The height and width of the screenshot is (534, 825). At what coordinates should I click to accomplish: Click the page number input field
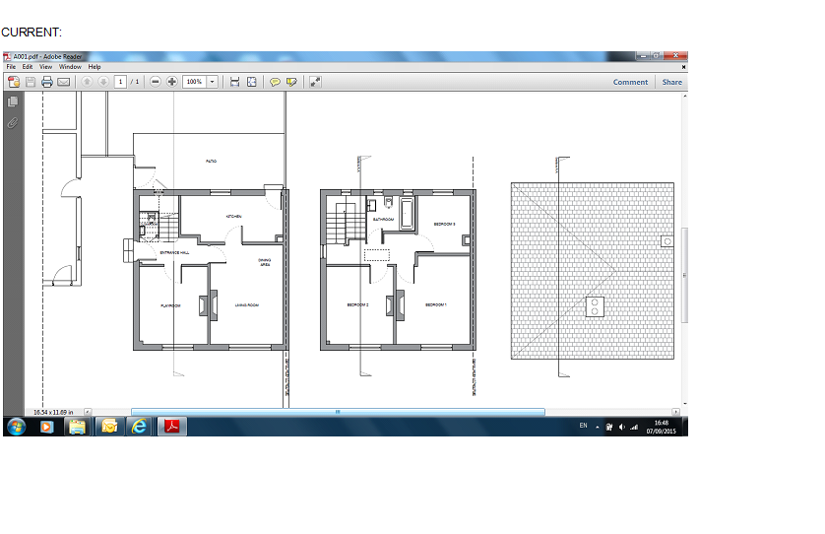click(120, 82)
